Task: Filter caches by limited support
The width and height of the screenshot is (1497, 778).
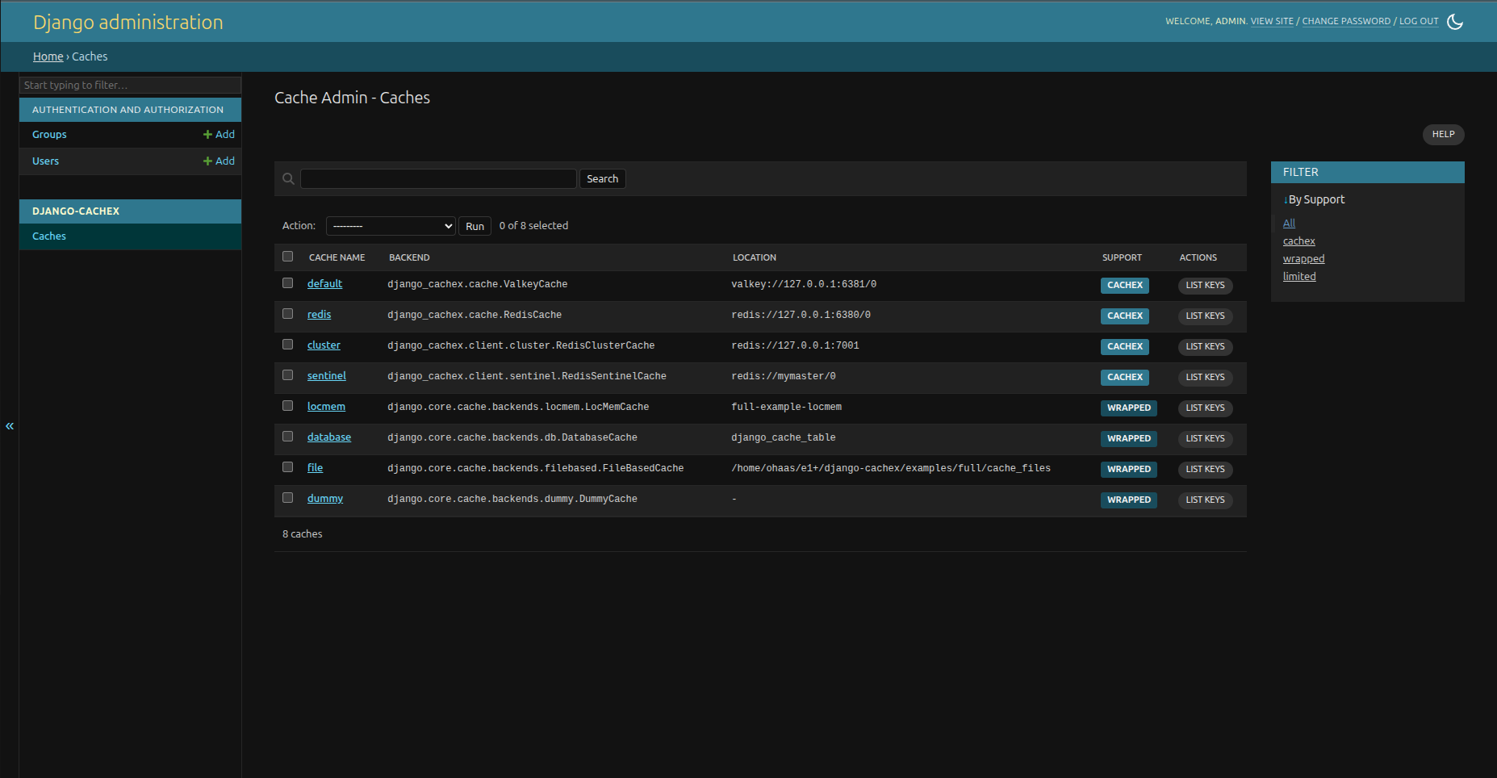Action: (x=1299, y=277)
